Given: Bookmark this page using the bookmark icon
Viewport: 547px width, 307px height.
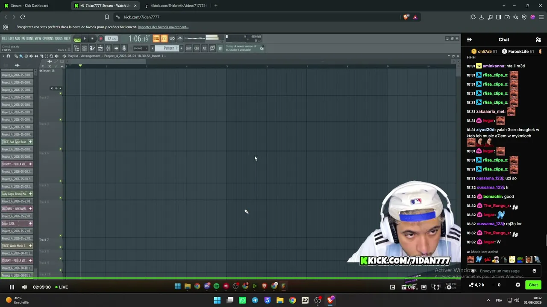Looking at the screenshot, I should (107, 17).
